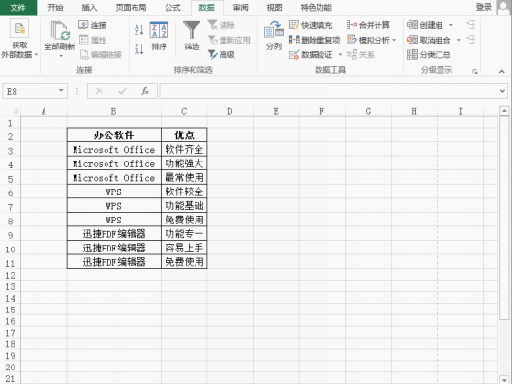
Task: Toggle the 筛选 filter funnel
Action: [x=192, y=36]
